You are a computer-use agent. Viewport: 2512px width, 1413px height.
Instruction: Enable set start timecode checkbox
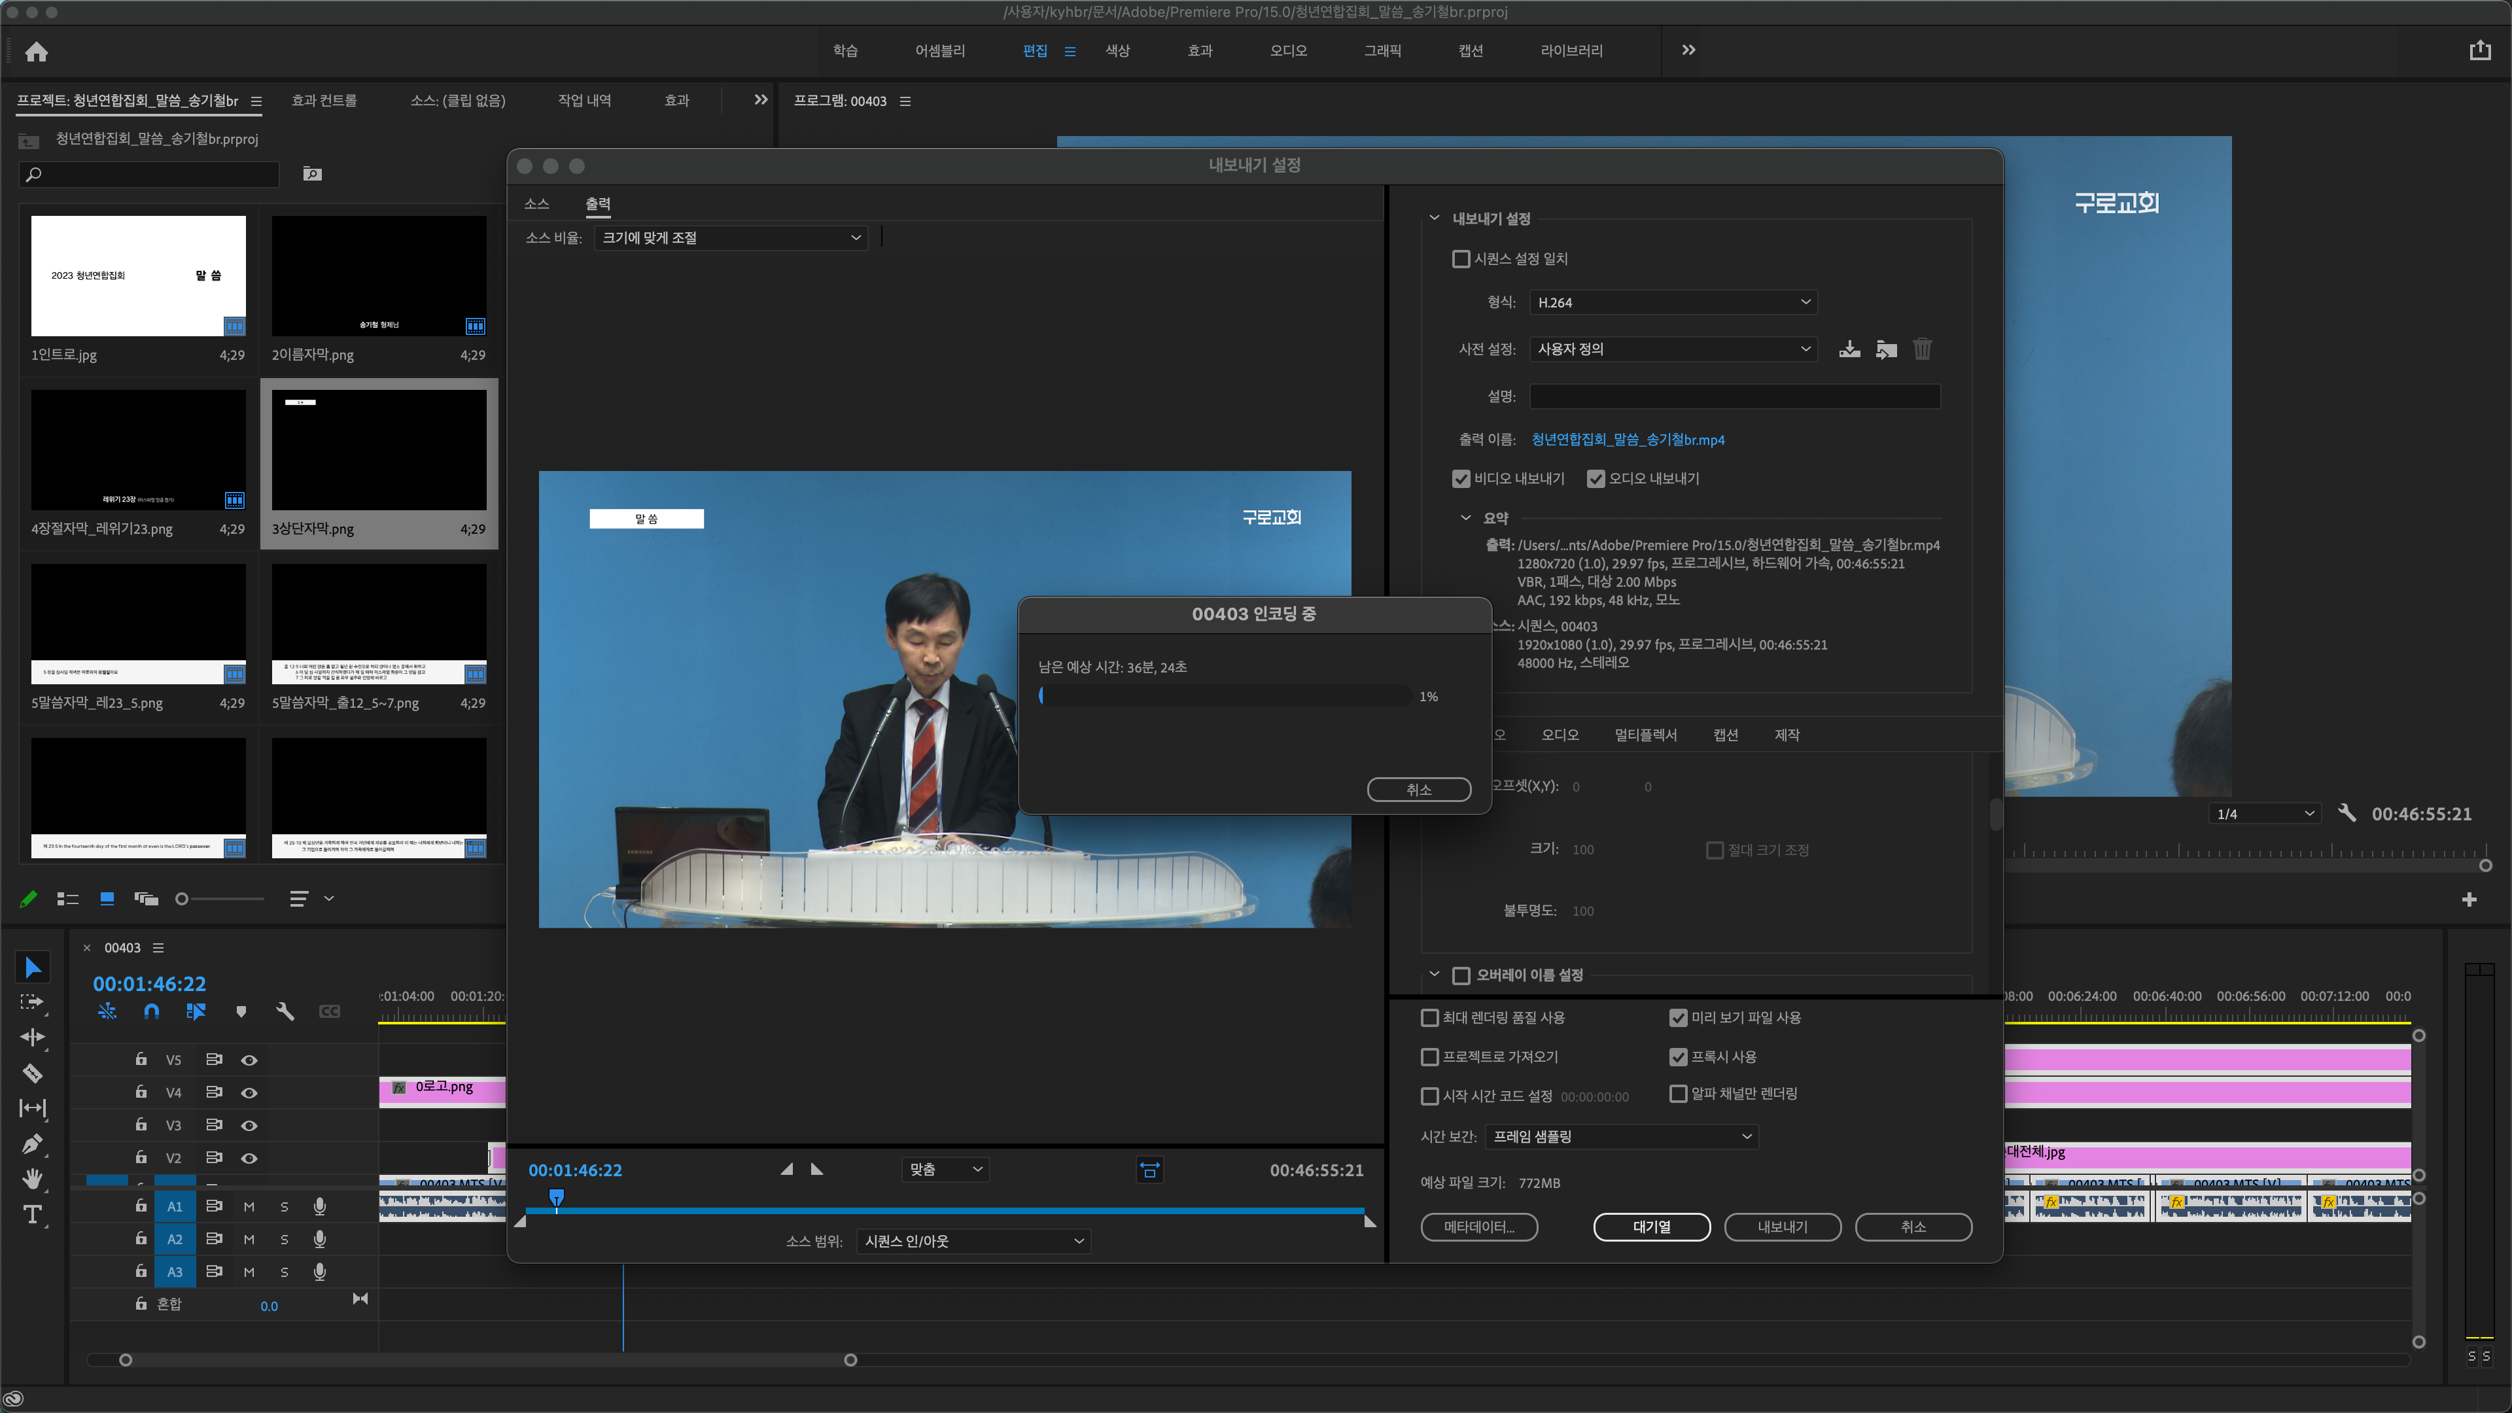[x=1429, y=1096]
